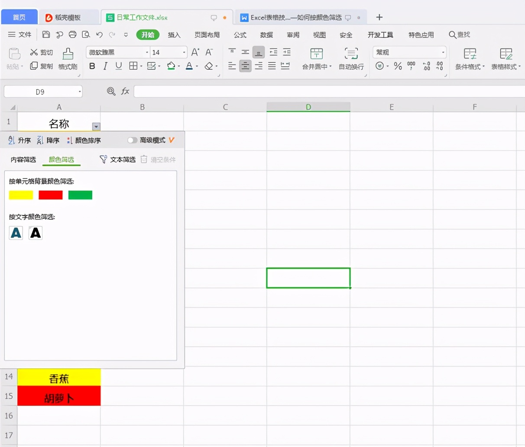Viewport: 525px width, 447px height.
Task: Toggle Bold formatting
Action: click(x=92, y=66)
